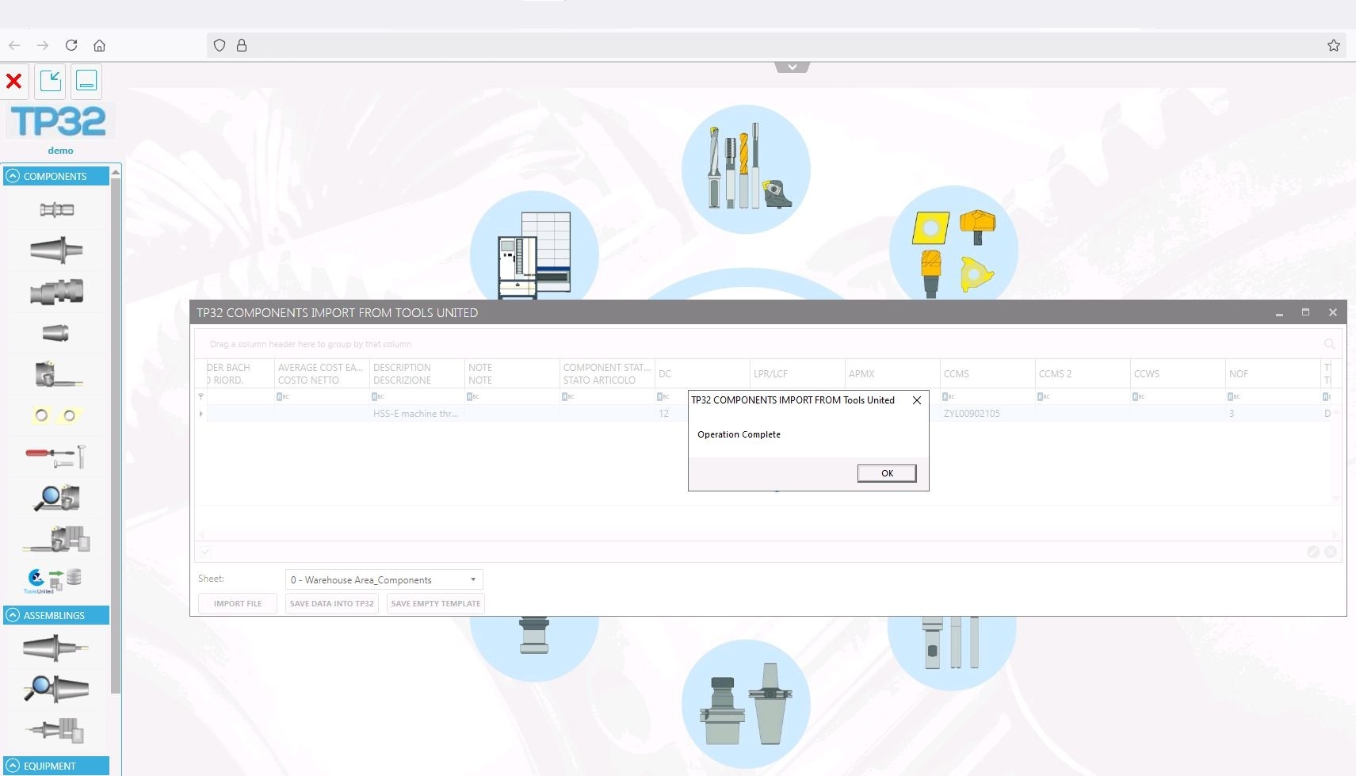Open the component search magnifier icon
This screenshot has width=1356, height=776.
56,498
